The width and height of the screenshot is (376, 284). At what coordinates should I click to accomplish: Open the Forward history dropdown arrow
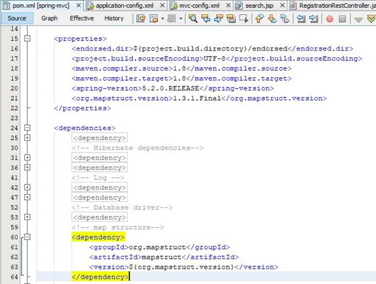point(181,19)
